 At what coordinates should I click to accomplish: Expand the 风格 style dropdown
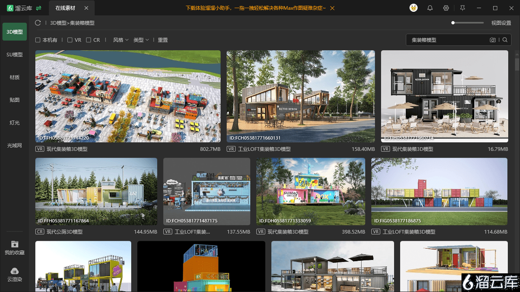tap(121, 40)
